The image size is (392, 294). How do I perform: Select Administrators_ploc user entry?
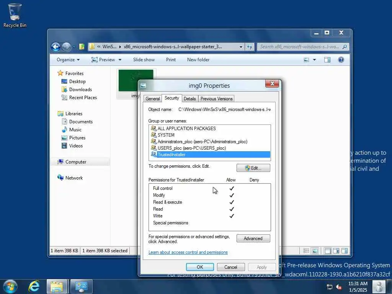pos(202,142)
